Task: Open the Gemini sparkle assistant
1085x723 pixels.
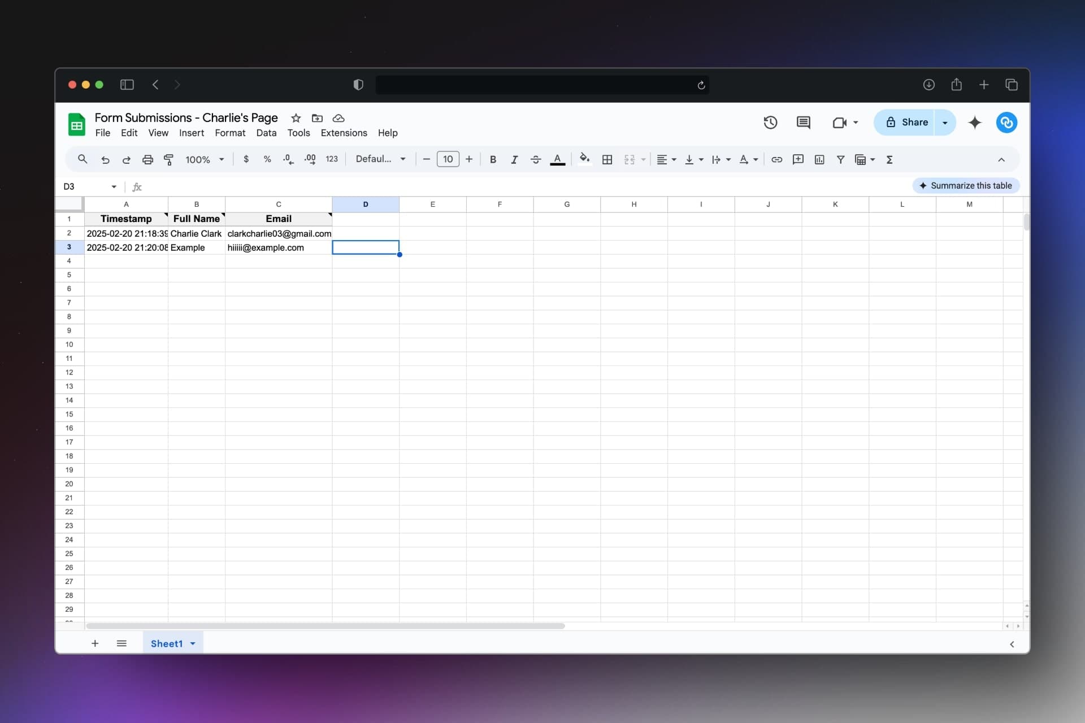Action: tap(975, 123)
